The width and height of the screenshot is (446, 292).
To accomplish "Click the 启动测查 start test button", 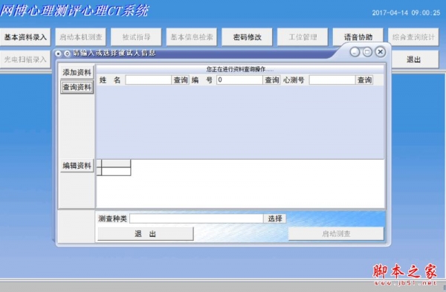I will pos(336,234).
